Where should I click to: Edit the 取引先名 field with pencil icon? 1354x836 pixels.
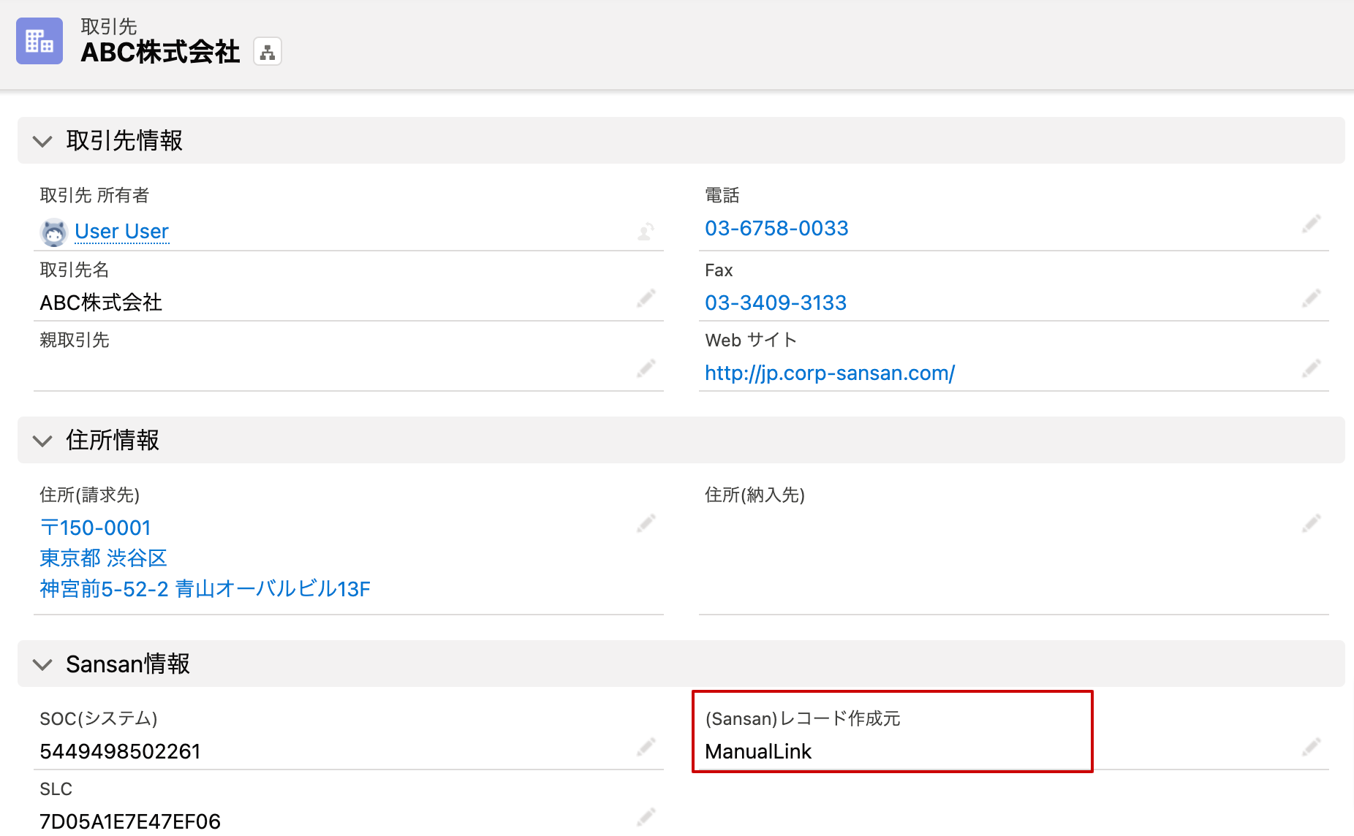646,298
